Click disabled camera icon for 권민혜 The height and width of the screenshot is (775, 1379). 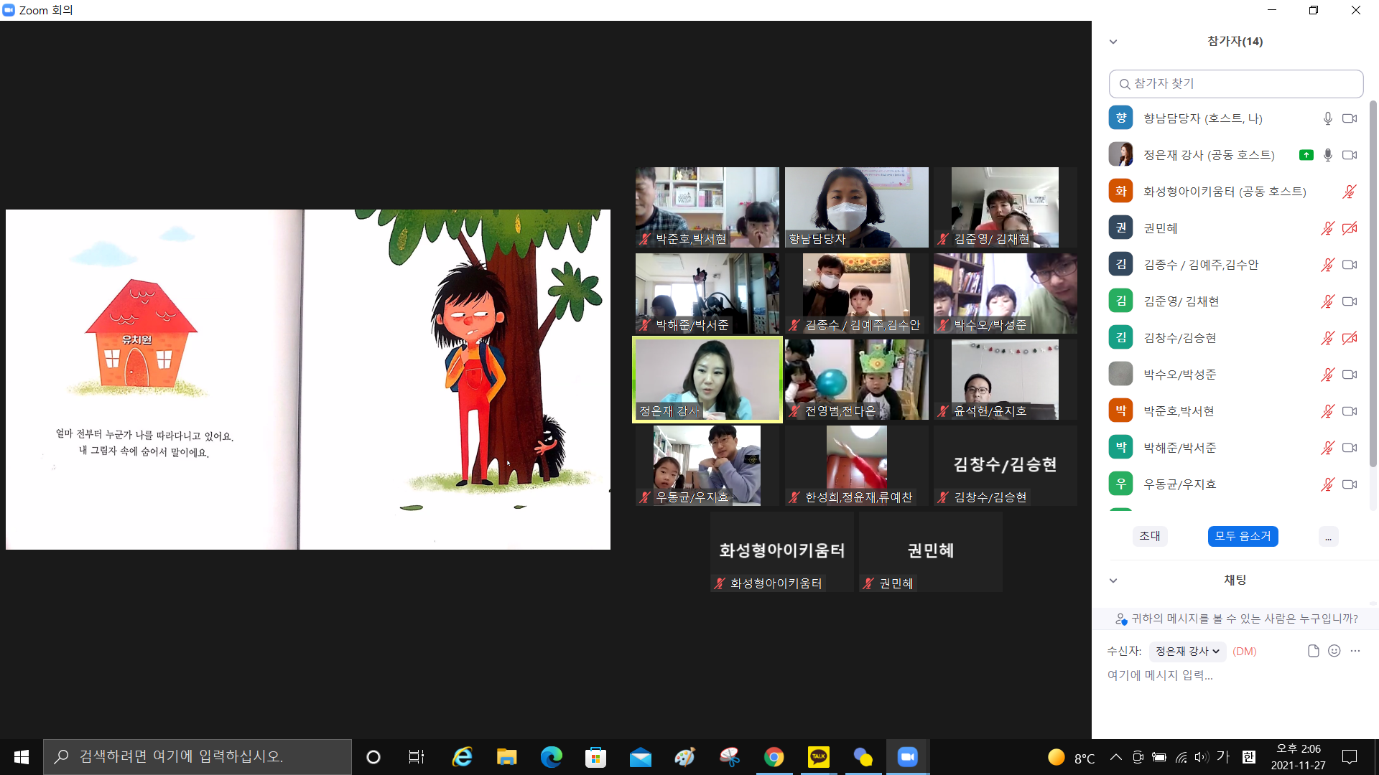[x=1350, y=228]
